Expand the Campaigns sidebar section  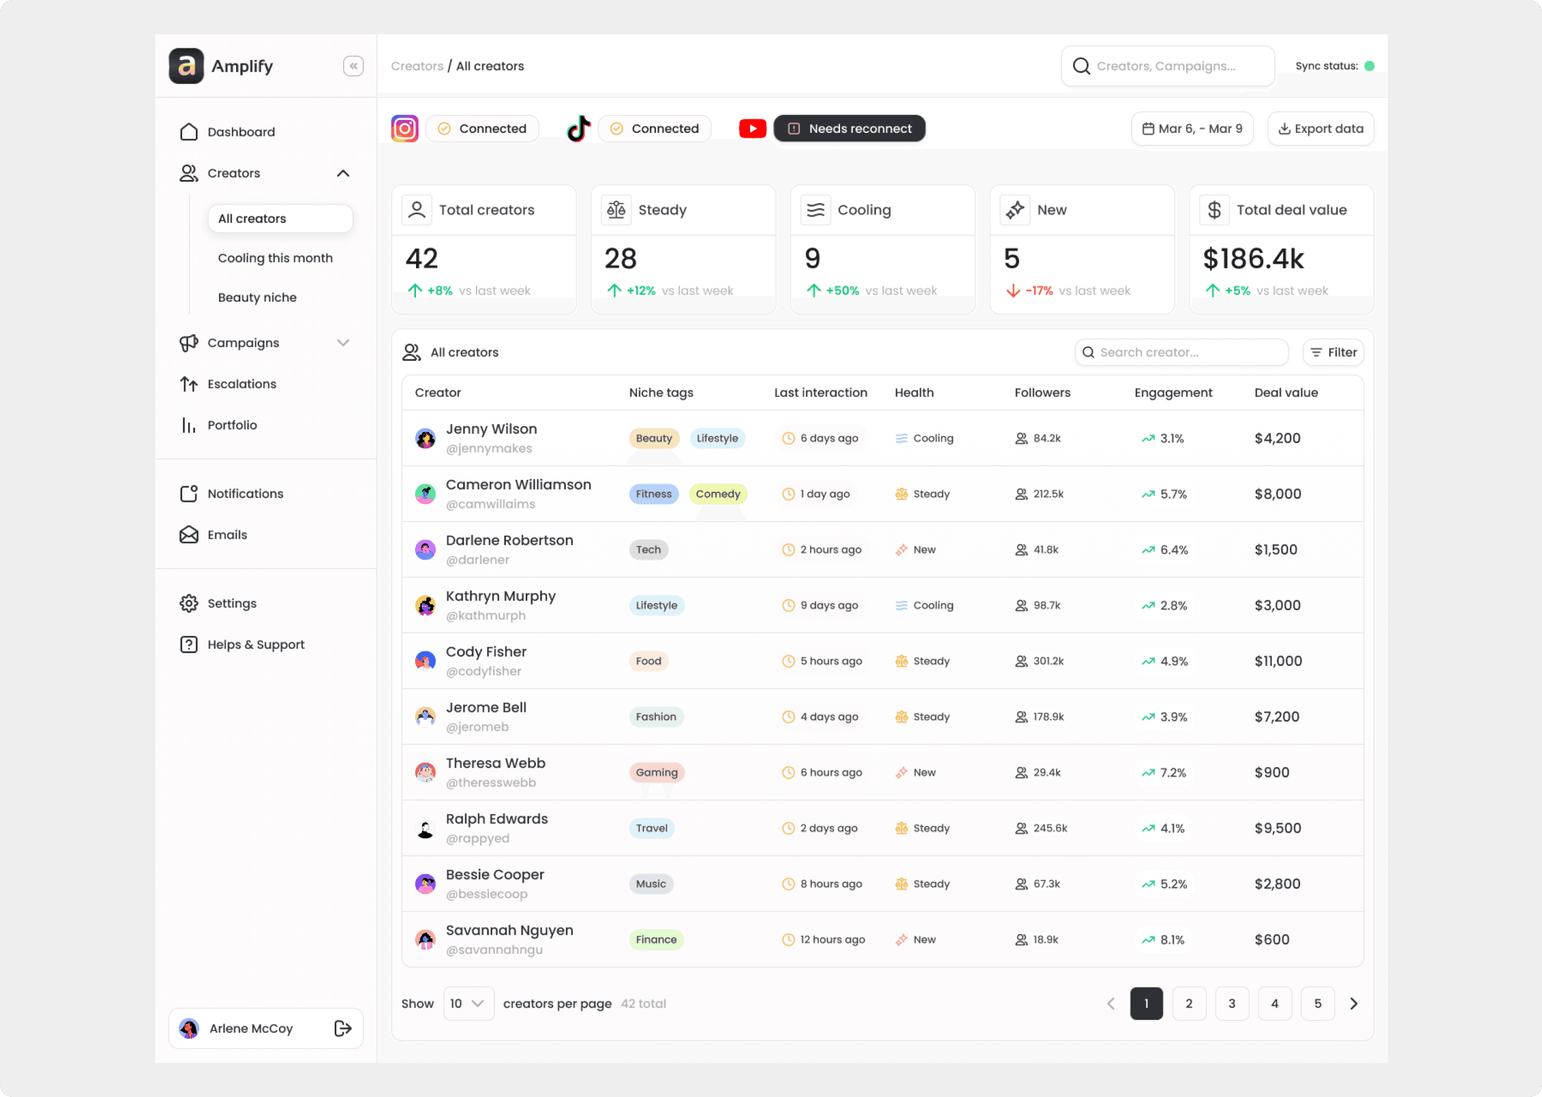click(343, 342)
